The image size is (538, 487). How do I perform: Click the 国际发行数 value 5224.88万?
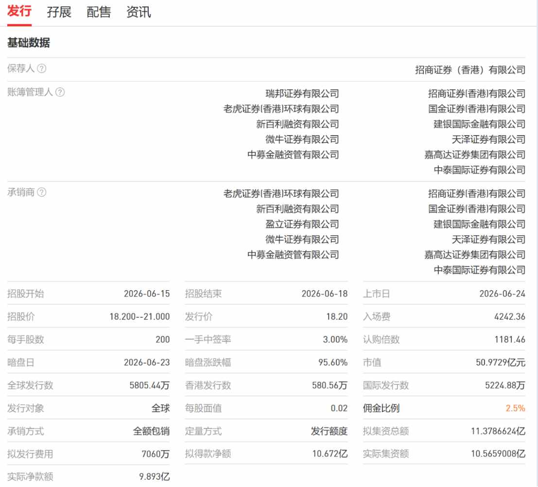505,385
